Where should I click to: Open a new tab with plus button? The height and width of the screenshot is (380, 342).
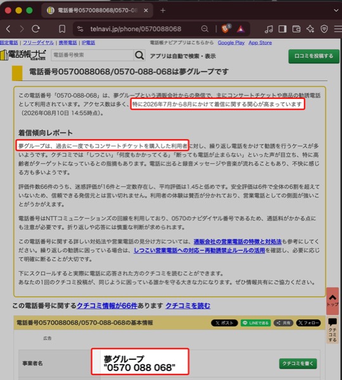click(x=163, y=10)
